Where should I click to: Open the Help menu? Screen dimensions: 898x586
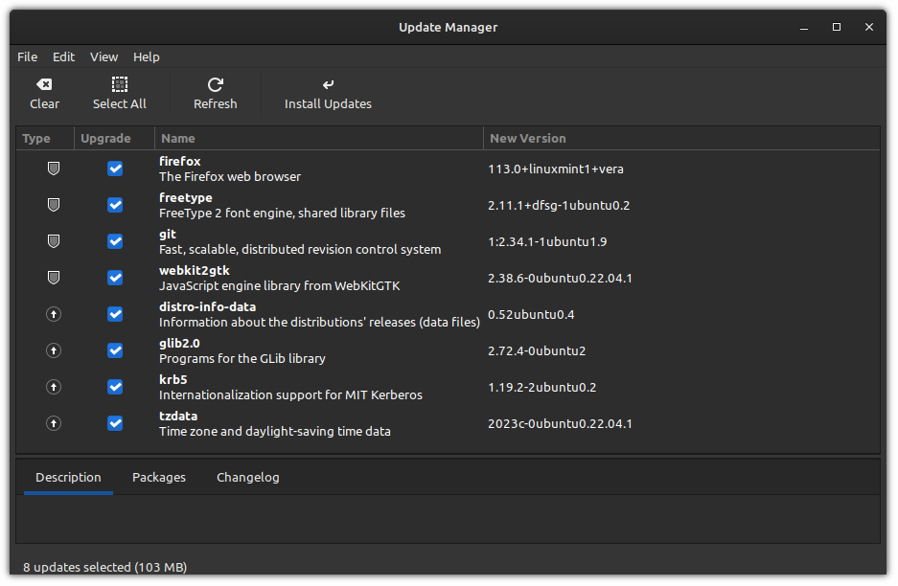146,57
